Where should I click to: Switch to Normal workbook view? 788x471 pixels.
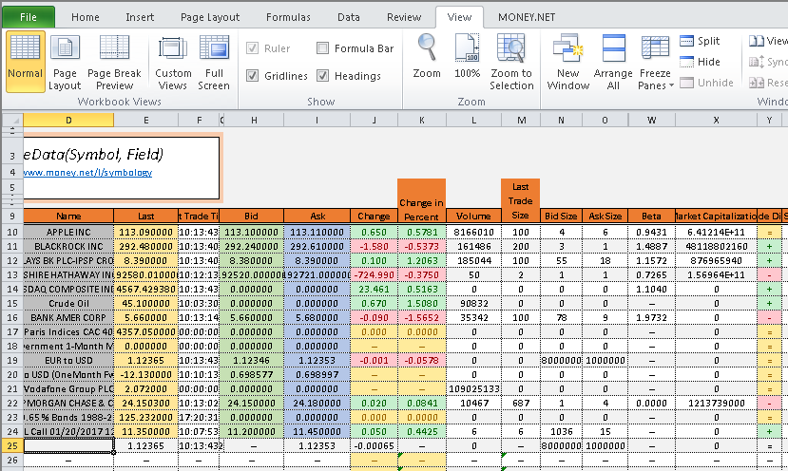(x=25, y=62)
